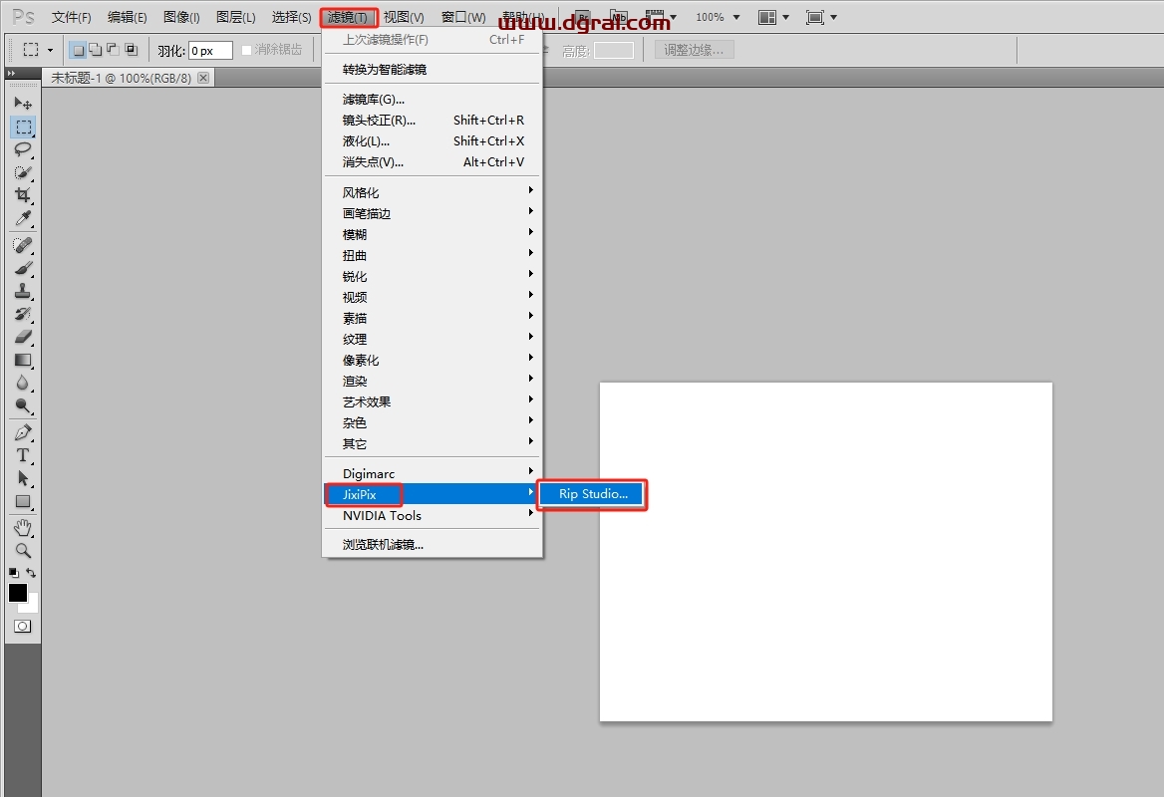Click 转换为智能滤镜 menu entry

click(x=433, y=69)
